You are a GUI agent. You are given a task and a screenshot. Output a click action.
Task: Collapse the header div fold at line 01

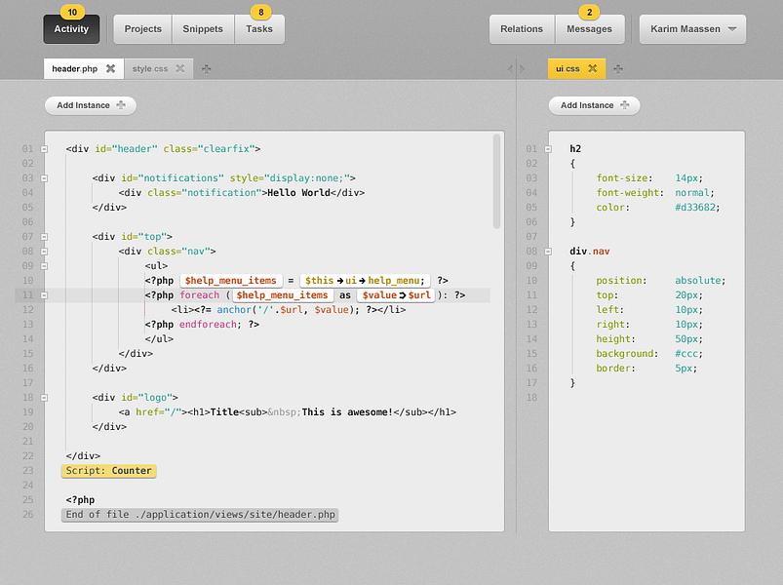[x=43, y=148]
